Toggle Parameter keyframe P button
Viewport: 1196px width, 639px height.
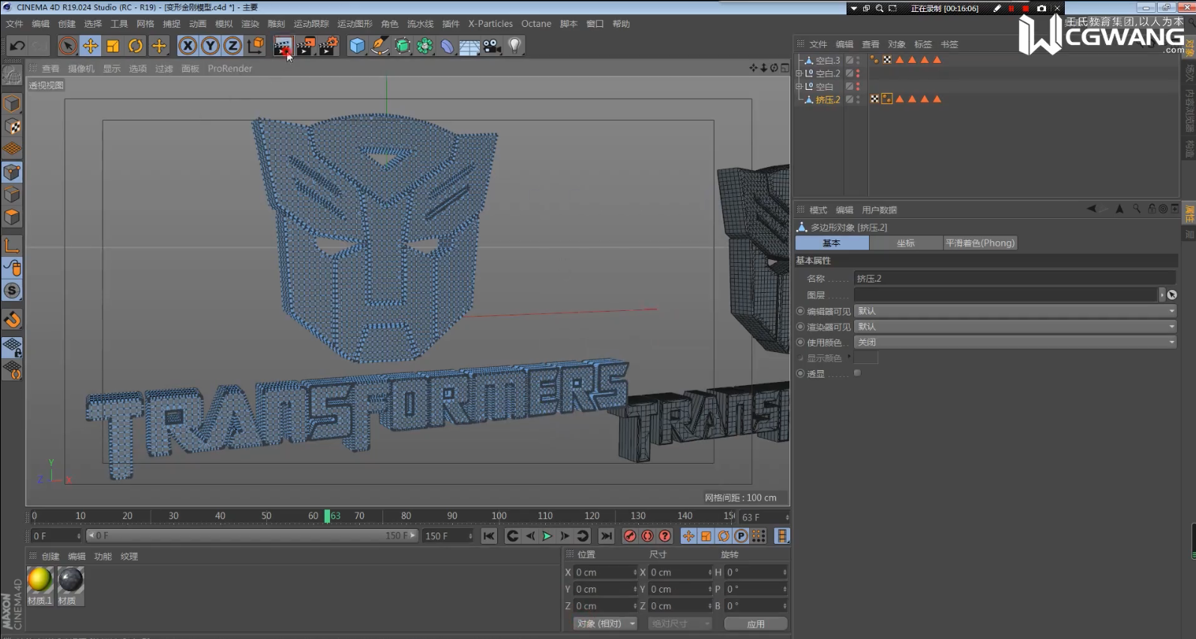click(x=741, y=536)
